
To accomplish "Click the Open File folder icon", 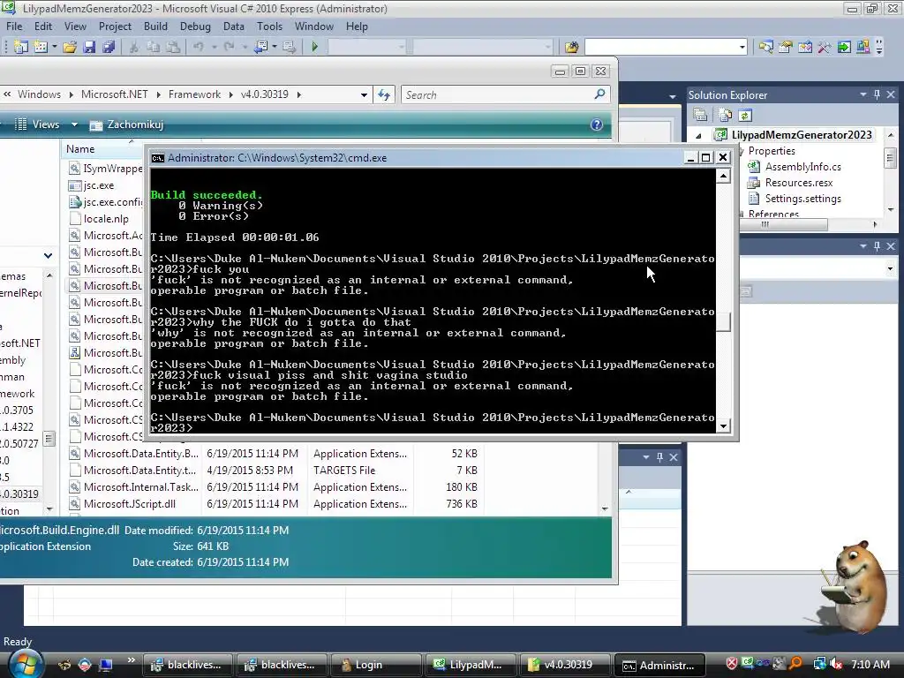I will tap(70, 47).
